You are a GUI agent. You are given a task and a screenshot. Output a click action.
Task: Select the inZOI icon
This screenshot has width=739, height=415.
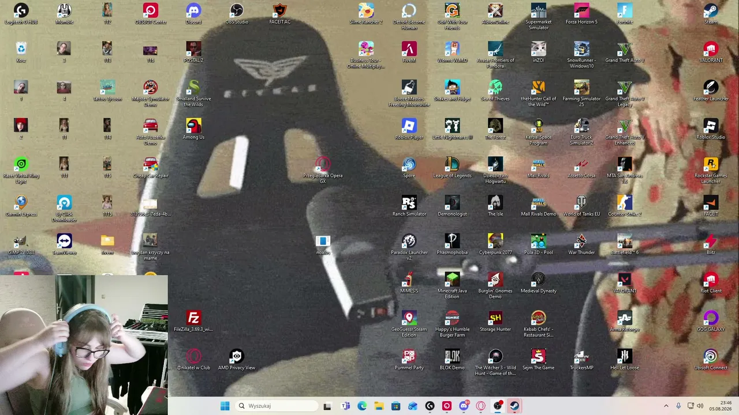coord(539,52)
